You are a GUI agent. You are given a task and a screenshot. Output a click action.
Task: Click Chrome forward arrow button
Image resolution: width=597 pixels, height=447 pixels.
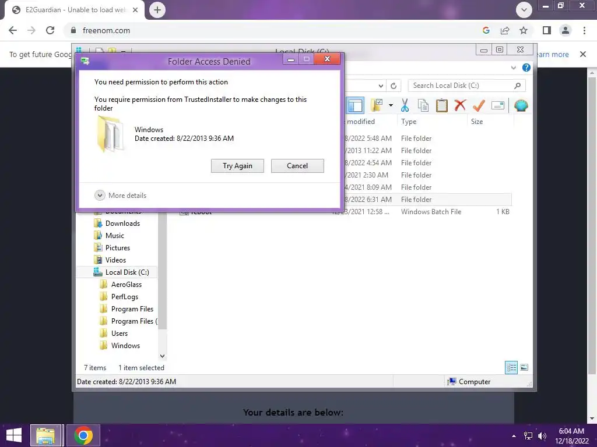point(31,30)
